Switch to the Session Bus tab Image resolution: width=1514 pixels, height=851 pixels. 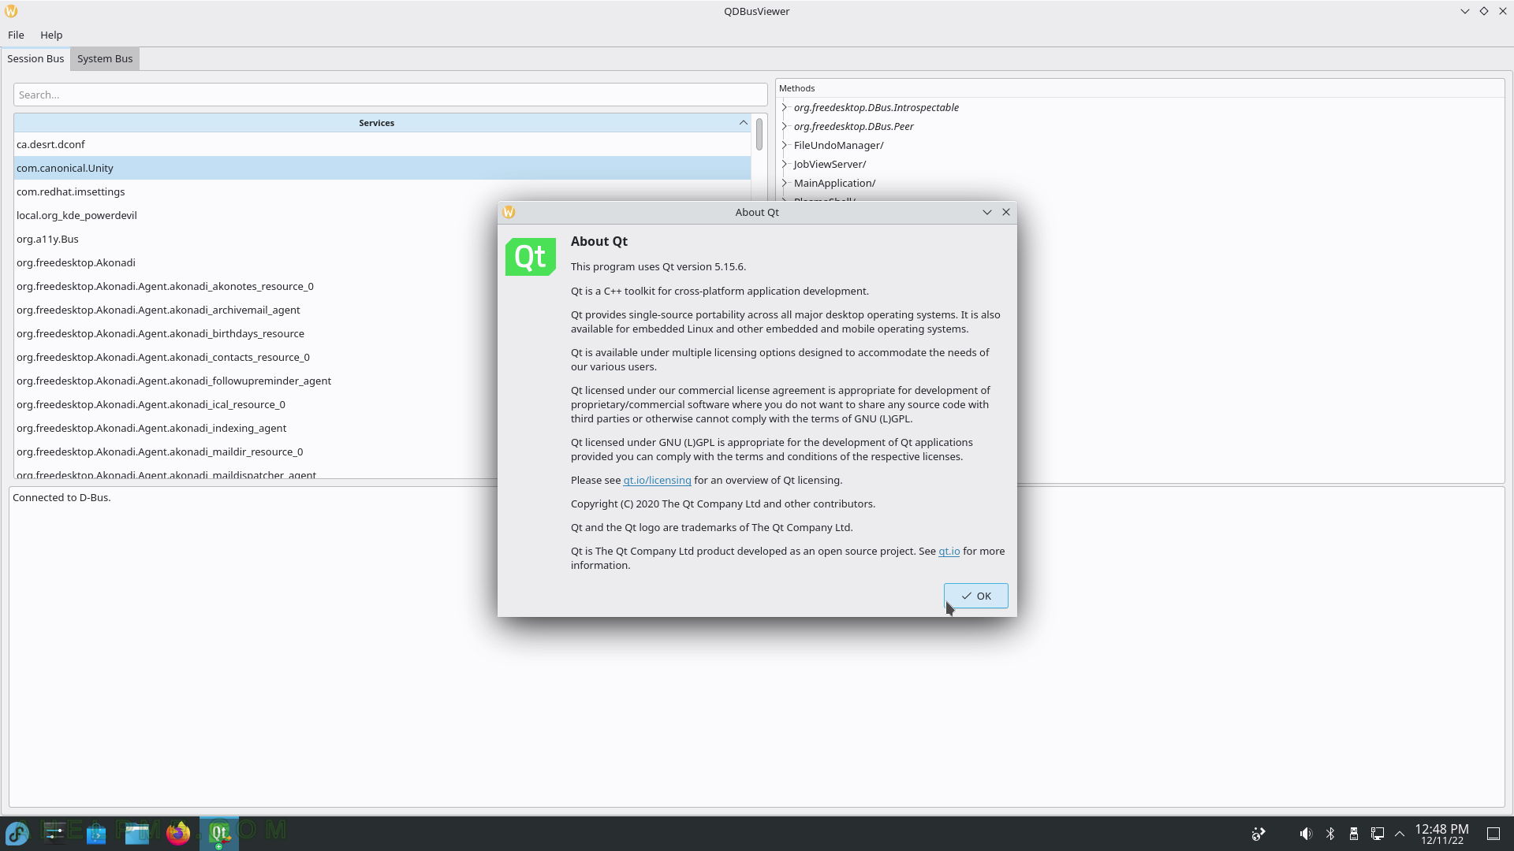35,58
